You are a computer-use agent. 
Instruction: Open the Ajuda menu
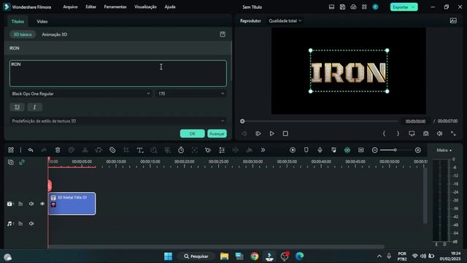click(x=170, y=7)
